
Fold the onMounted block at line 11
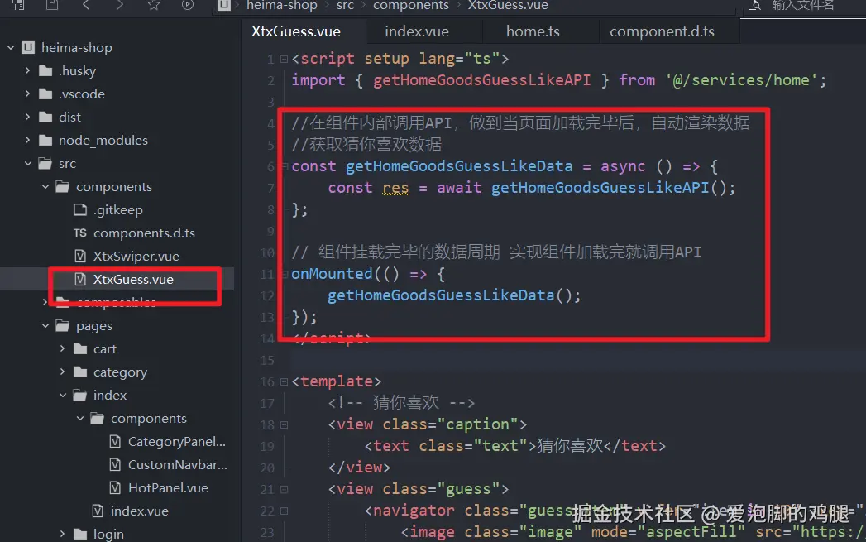pyautogui.click(x=284, y=274)
